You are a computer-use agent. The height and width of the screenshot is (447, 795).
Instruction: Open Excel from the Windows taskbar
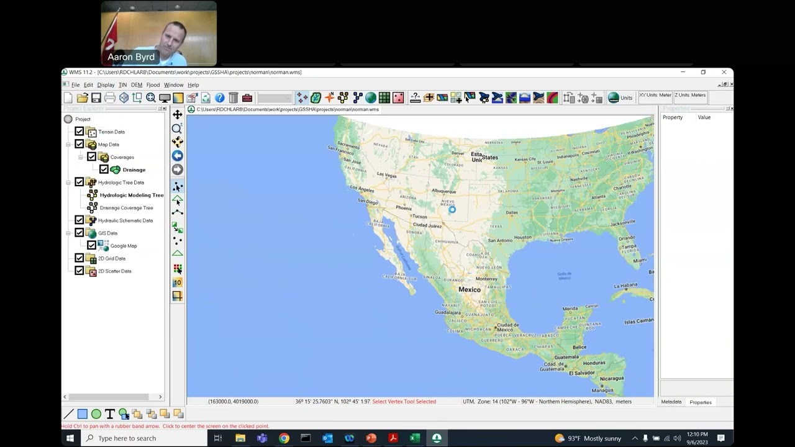click(414, 438)
